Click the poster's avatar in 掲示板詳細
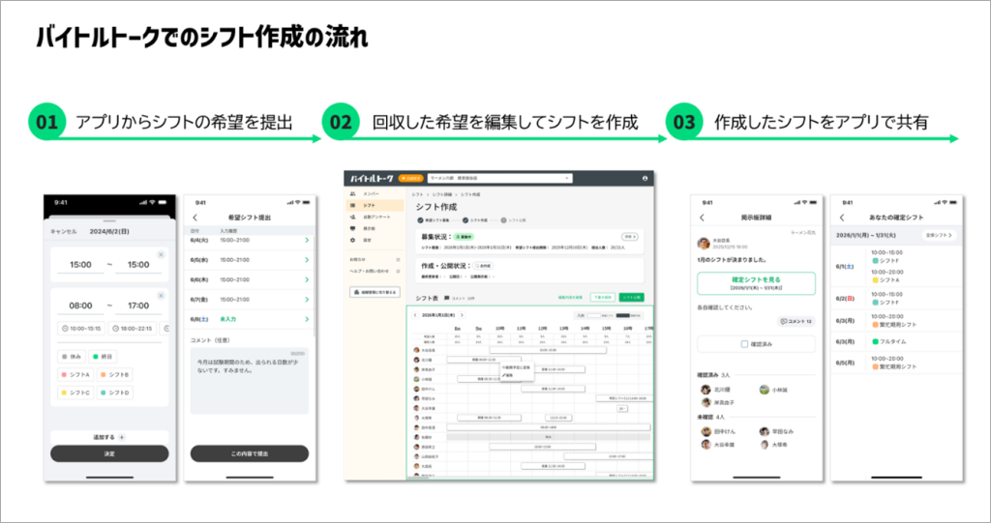 [x=704, y=244]
